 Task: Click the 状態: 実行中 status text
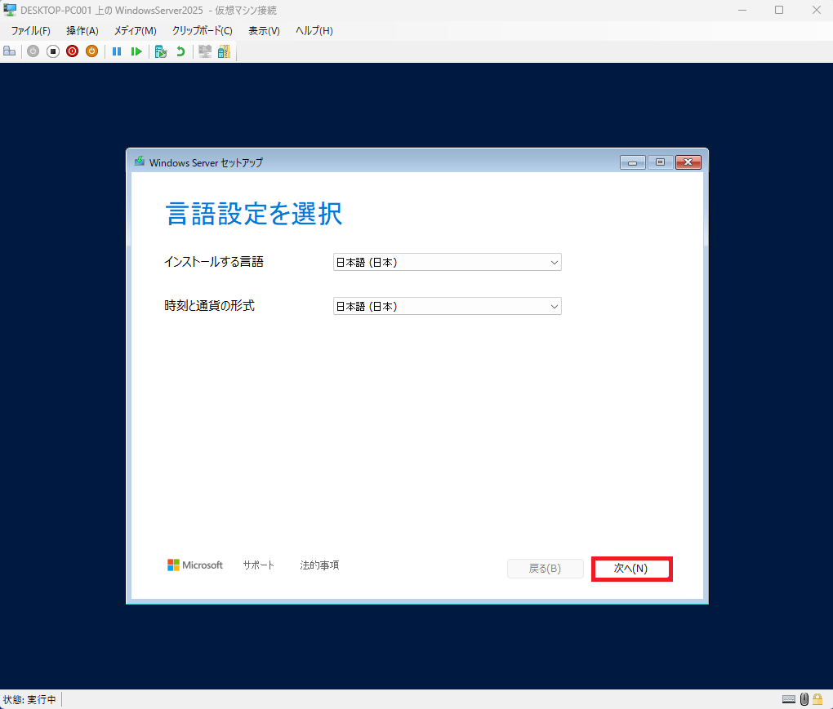click(x=29, y=699)
